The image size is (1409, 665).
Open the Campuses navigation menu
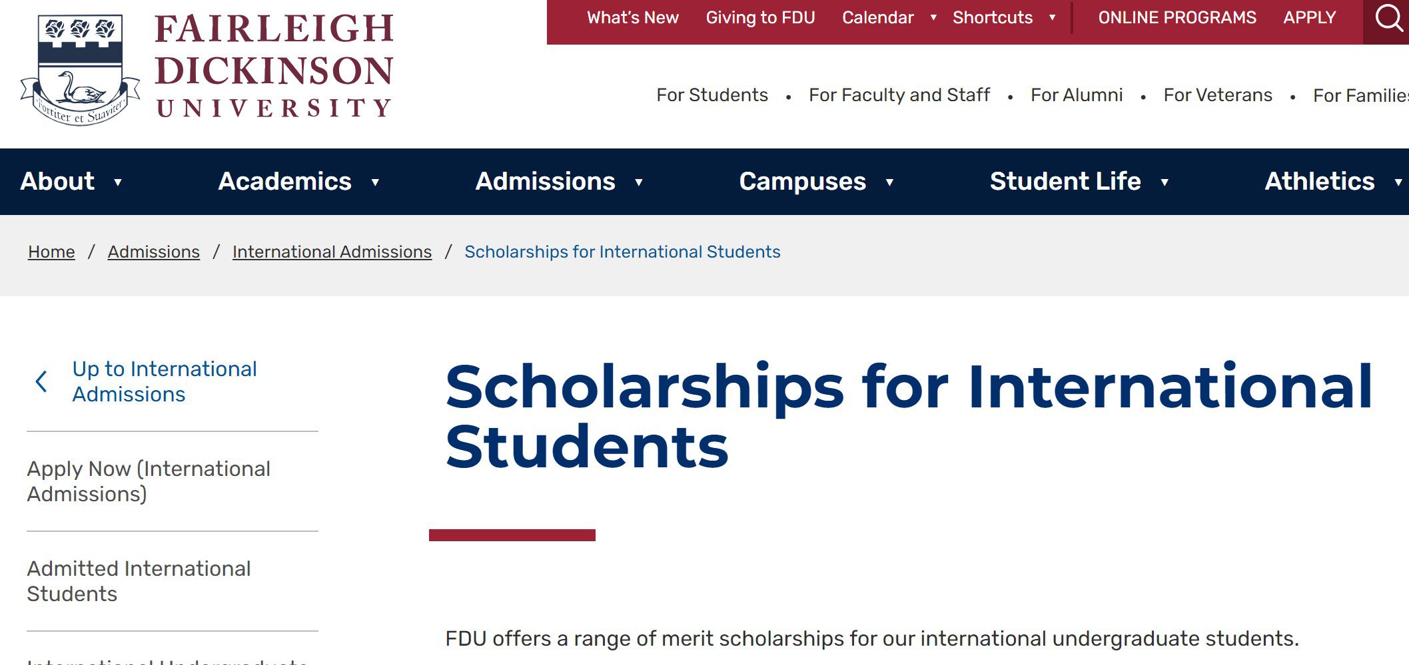point(802,182)
